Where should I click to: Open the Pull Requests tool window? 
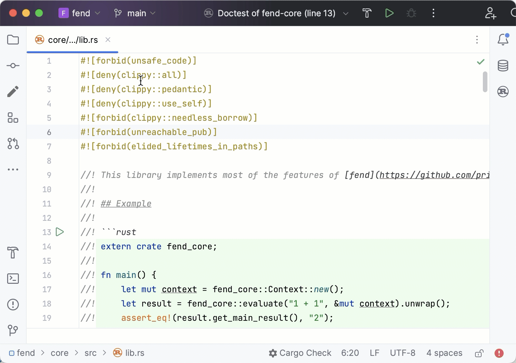coord(13,144)
